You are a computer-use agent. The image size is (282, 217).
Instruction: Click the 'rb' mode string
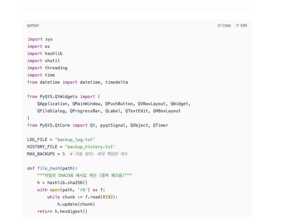(82, 190)
